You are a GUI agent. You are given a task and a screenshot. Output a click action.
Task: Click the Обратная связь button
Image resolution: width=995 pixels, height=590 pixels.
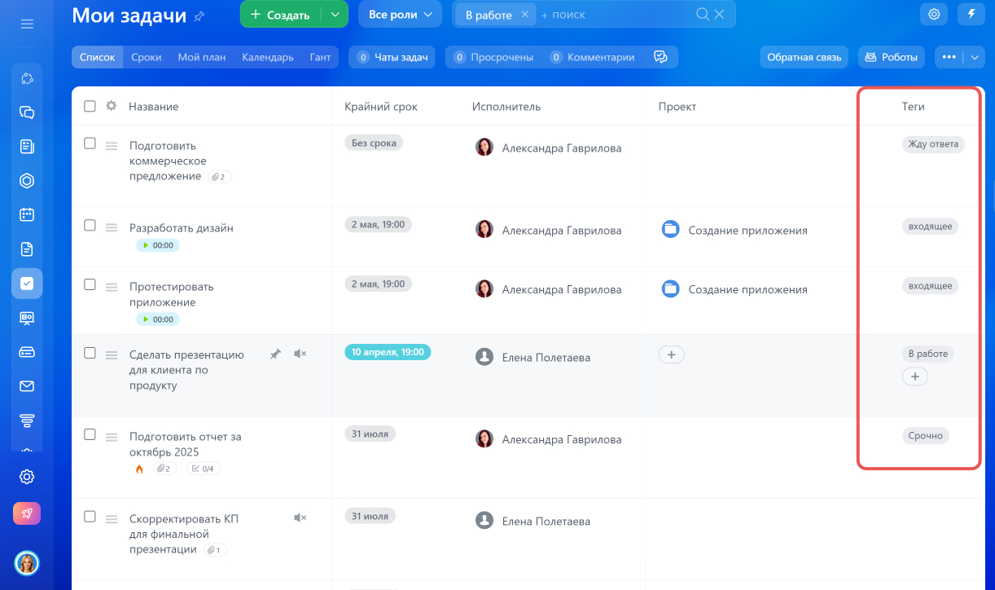coord(804,57)
